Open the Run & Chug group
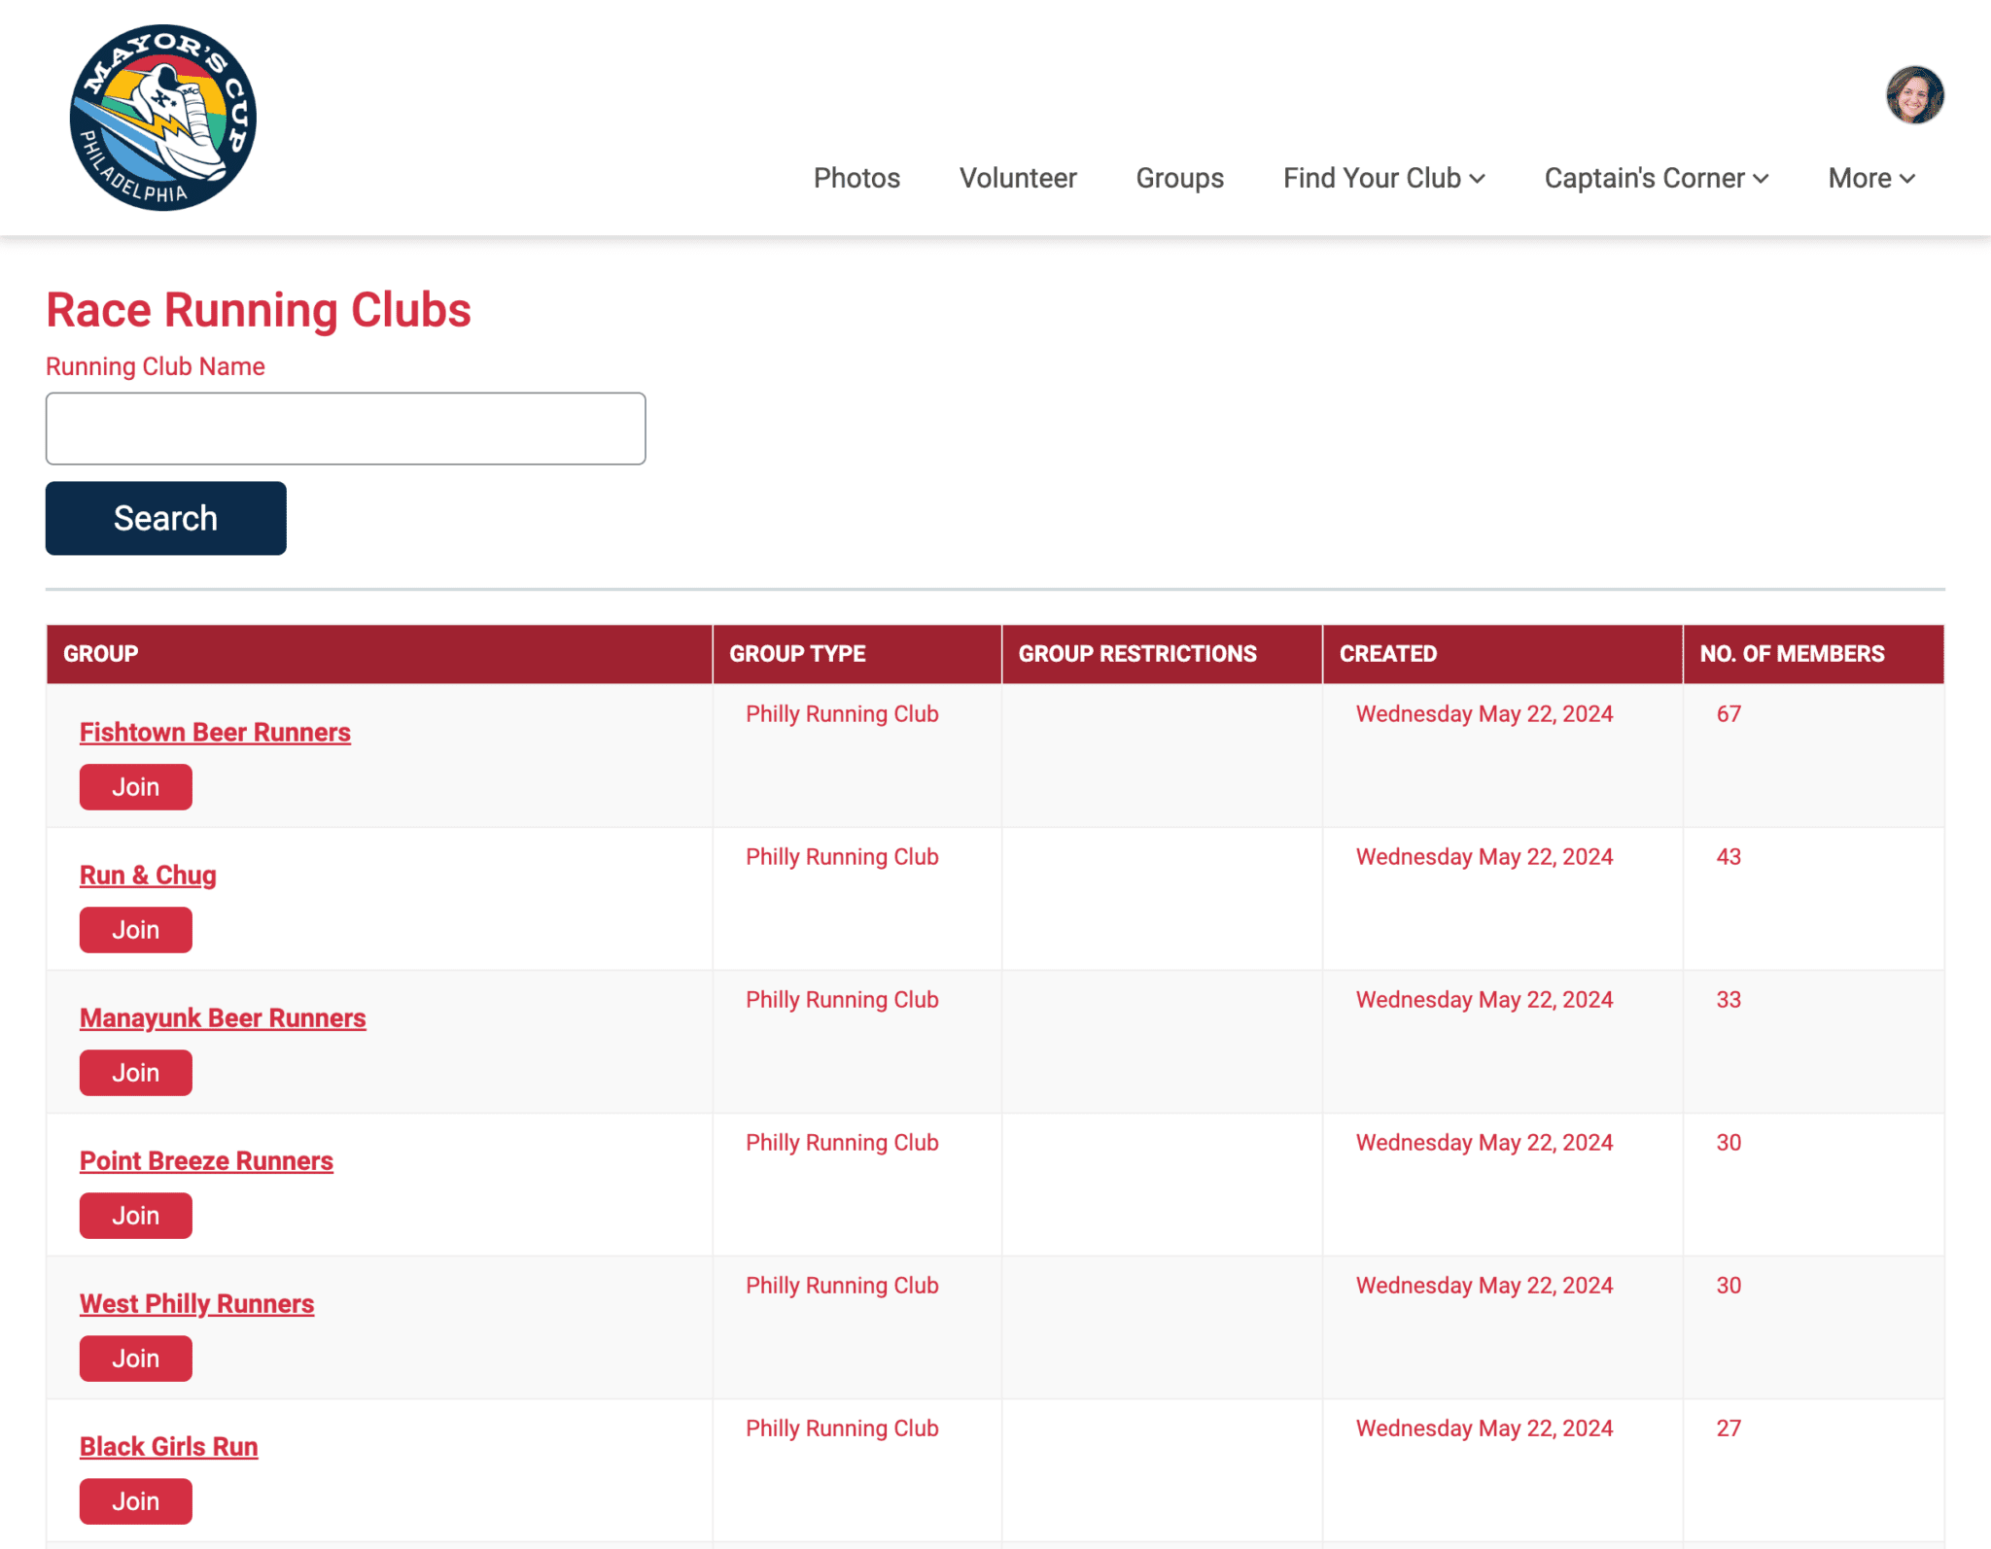Viewport: 1991px width, 1549px height. [x=148, y=875]
